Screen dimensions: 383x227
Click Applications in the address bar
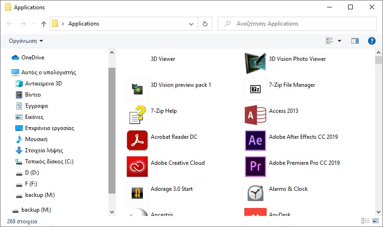coord(84,24)
